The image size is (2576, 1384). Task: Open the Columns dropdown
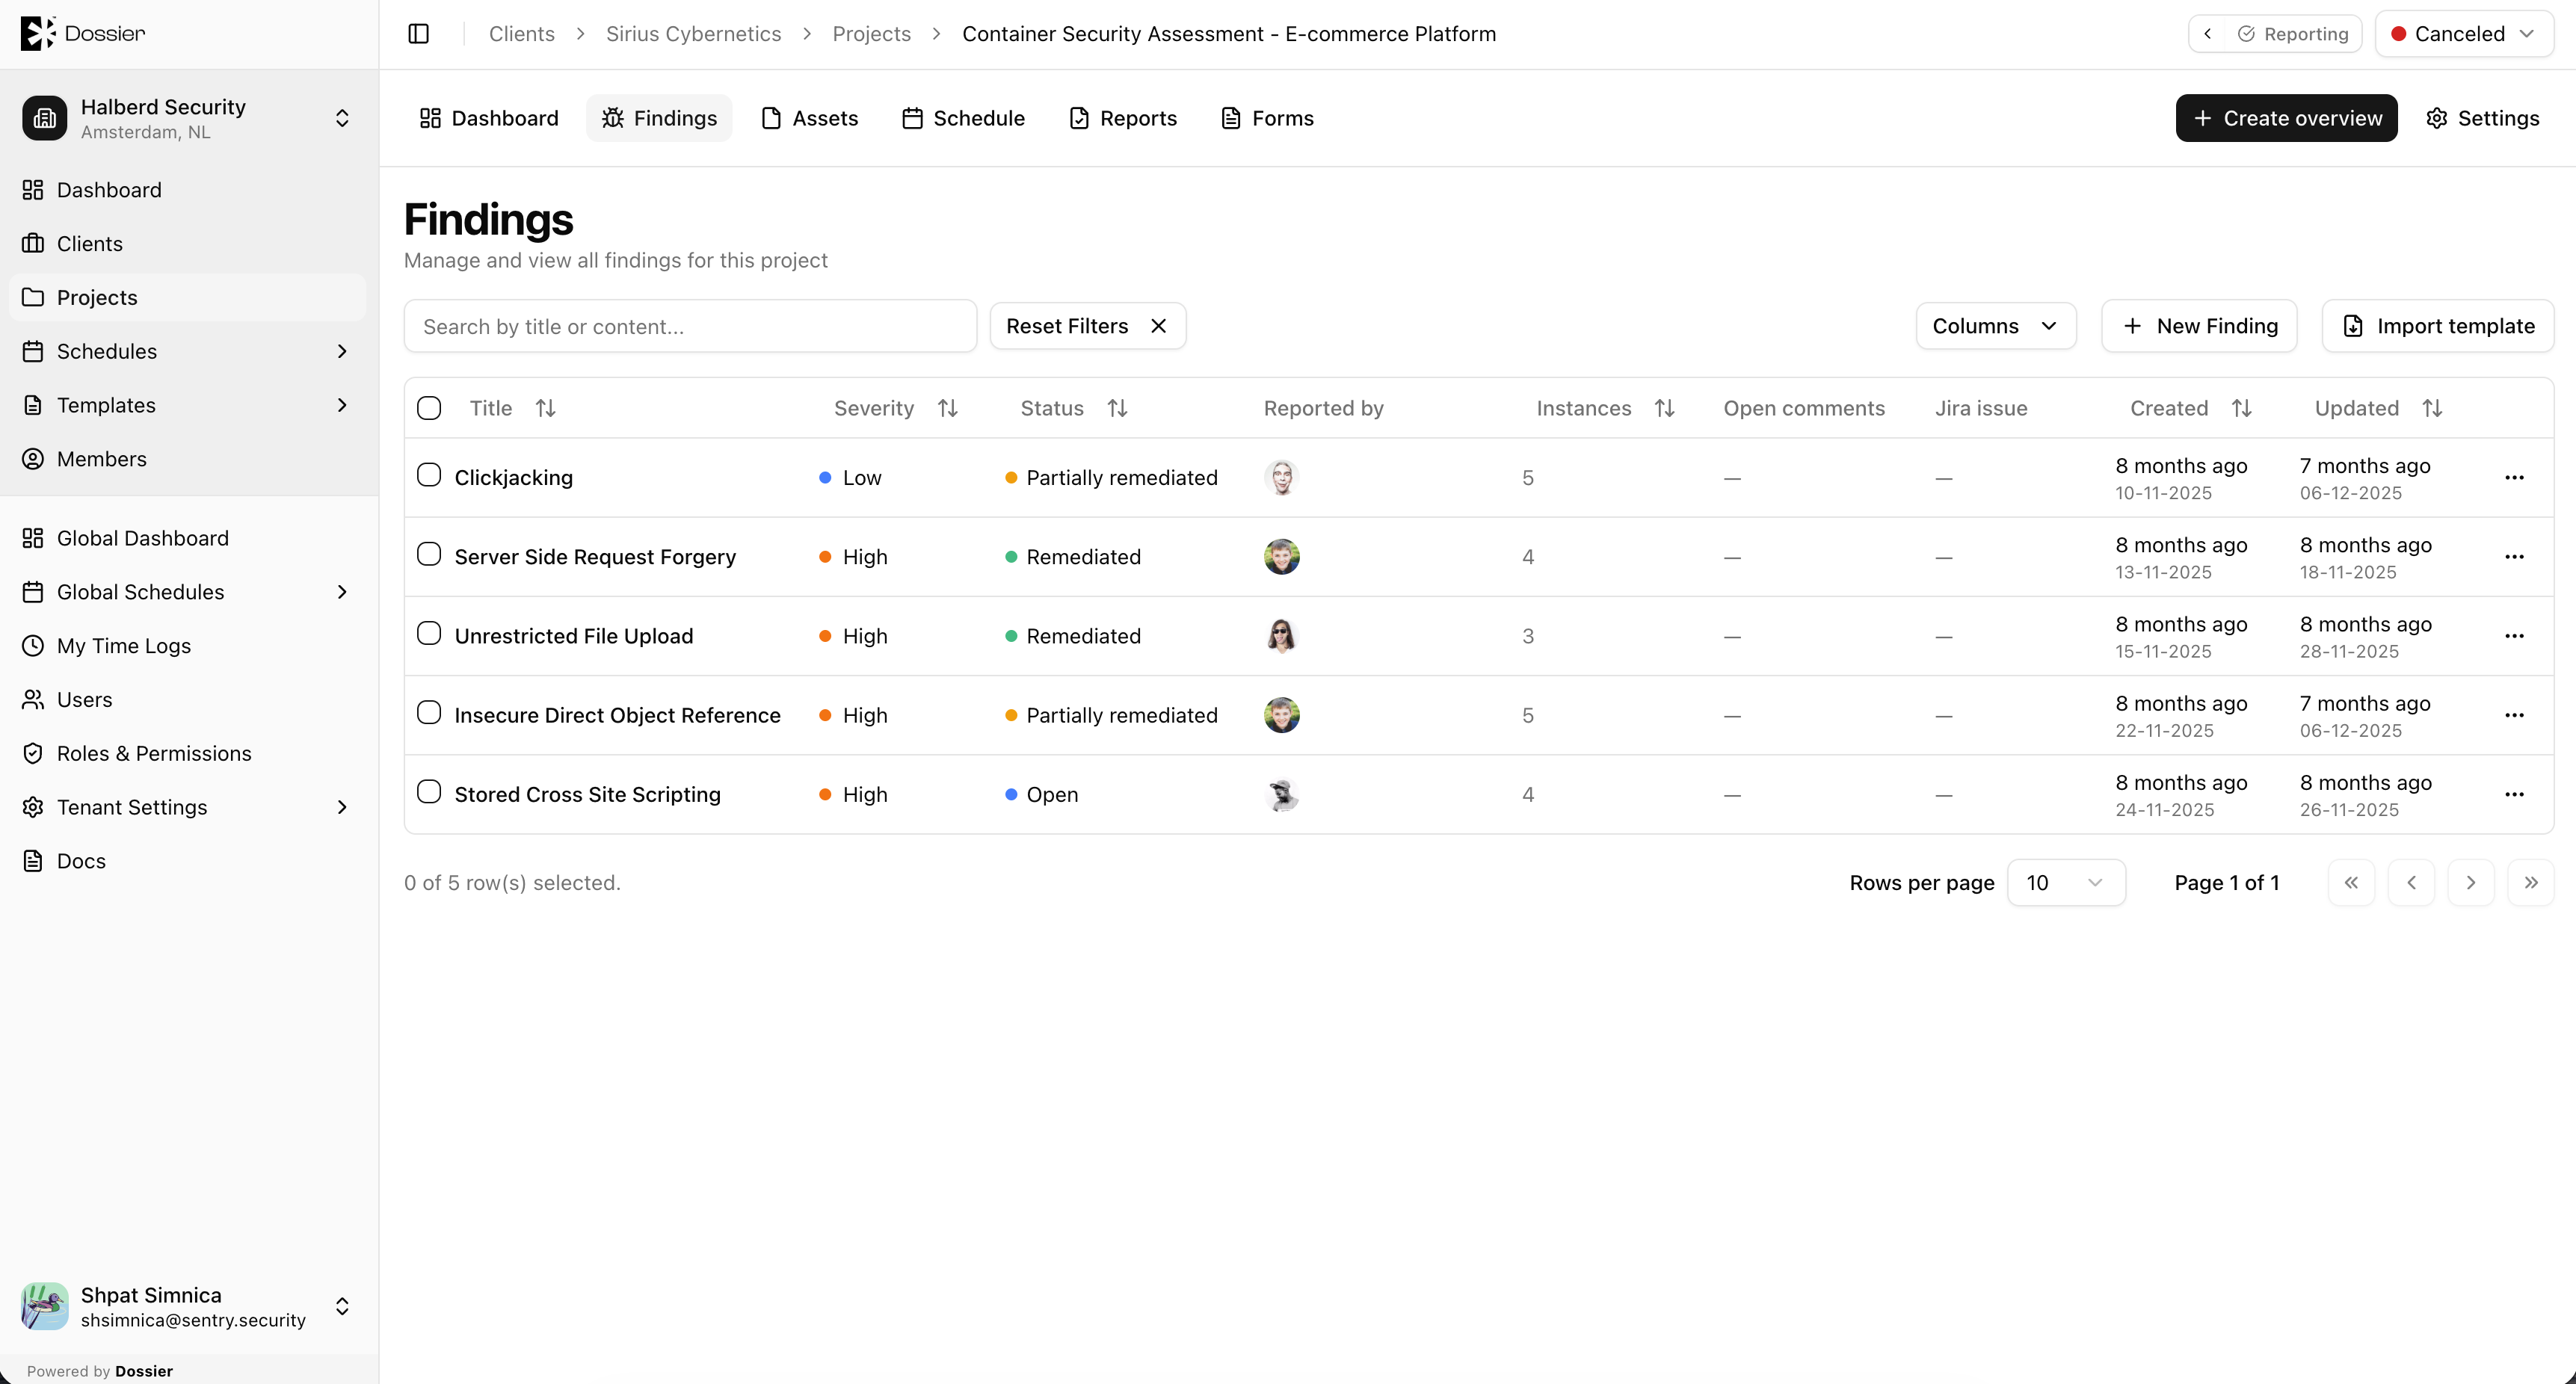coord(1996,326)
